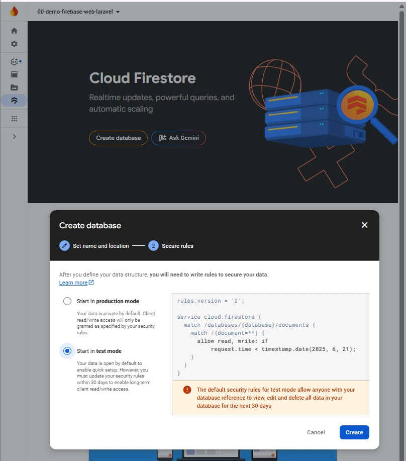The height and width of the screenshot is (461, 406).
Task: Click the 'Start in production mode' label text
Action: 108,301
